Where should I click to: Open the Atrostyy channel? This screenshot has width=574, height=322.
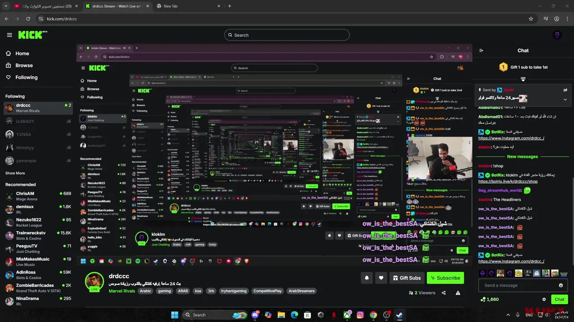pyautogui.click(x=38, y=147)
